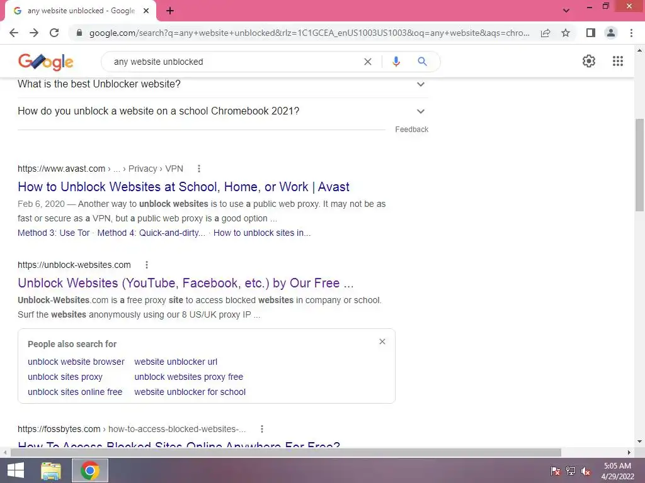Select the any website unblocked tab
The width and height of the screenshot is (645, 483).
(x=81, y=11)
